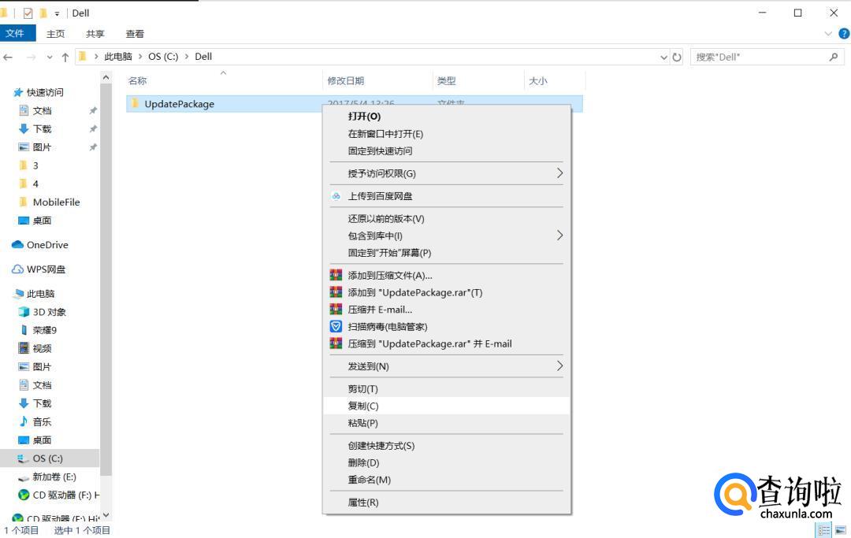Switch to the 共享 ribbon tab
Screen dimensions: 851x538
point(95,34)
